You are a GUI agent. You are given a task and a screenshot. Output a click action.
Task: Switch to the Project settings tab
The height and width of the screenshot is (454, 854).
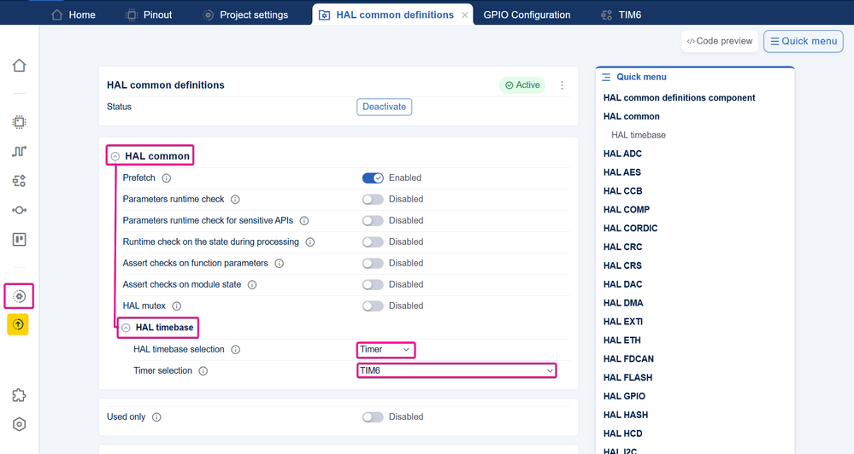(245, 15)
